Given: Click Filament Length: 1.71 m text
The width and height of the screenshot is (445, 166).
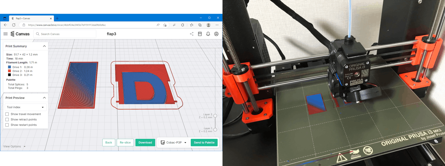Looking at the screenshot, I should [x=22, y=63].
